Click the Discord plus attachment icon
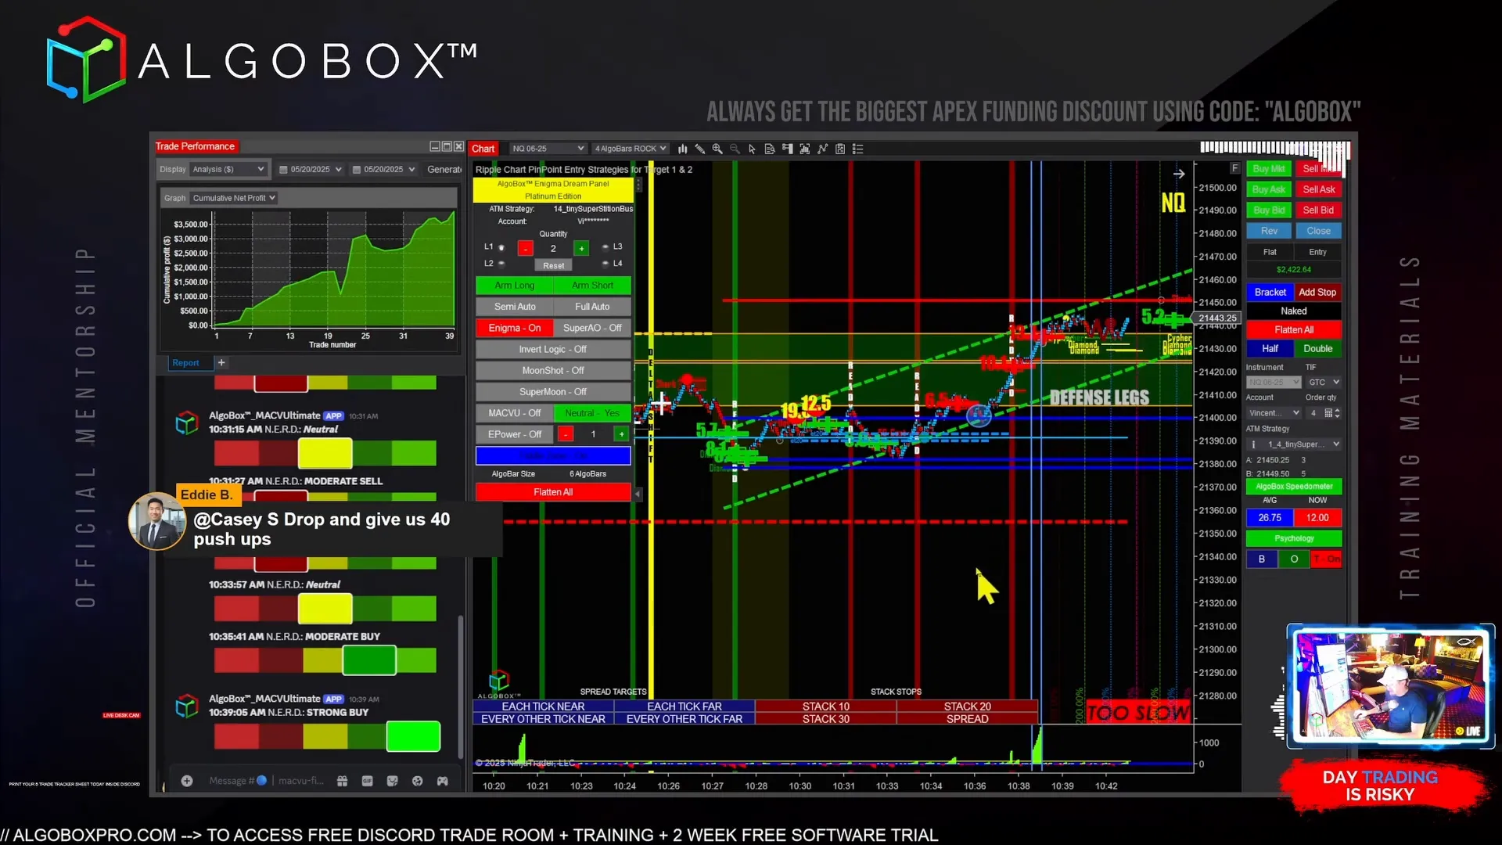Image resolution: width=1502 pixels, height=845 pixels. [187, 781]
